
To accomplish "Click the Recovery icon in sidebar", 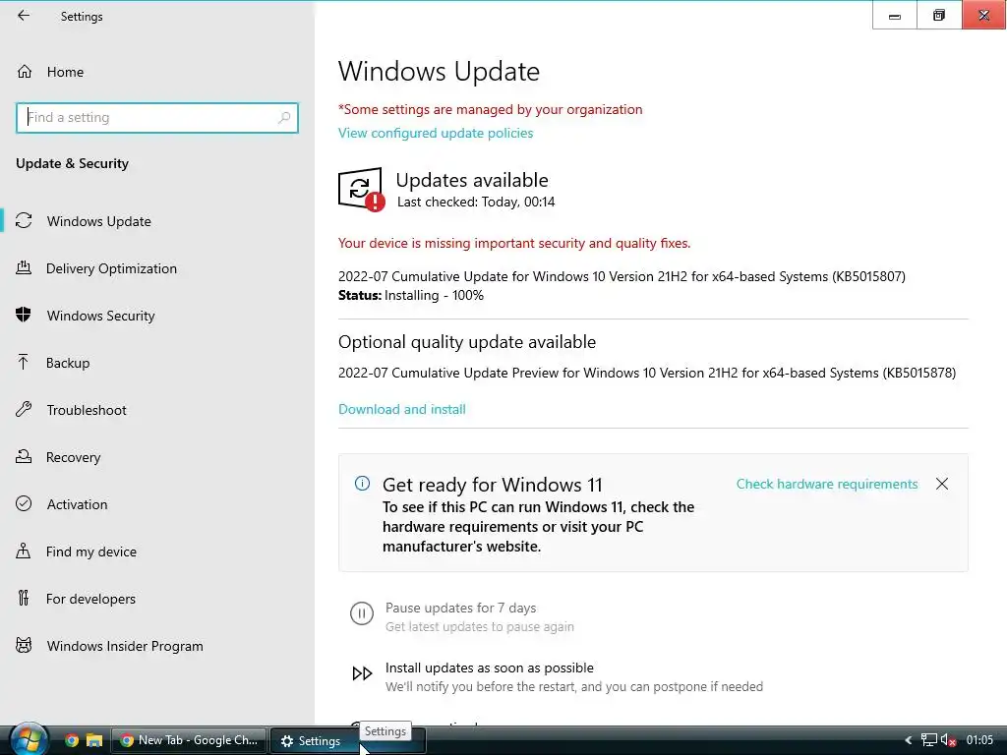I will pos(24,457).
